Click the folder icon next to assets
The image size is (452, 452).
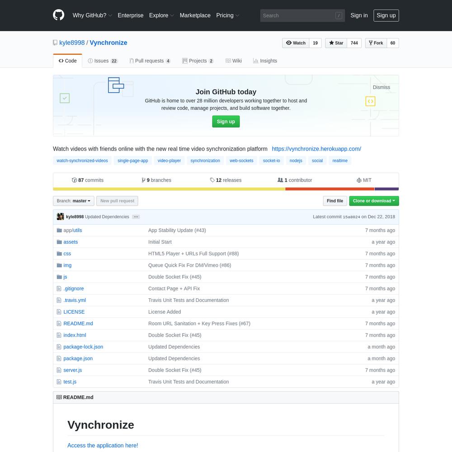(59, 242)
